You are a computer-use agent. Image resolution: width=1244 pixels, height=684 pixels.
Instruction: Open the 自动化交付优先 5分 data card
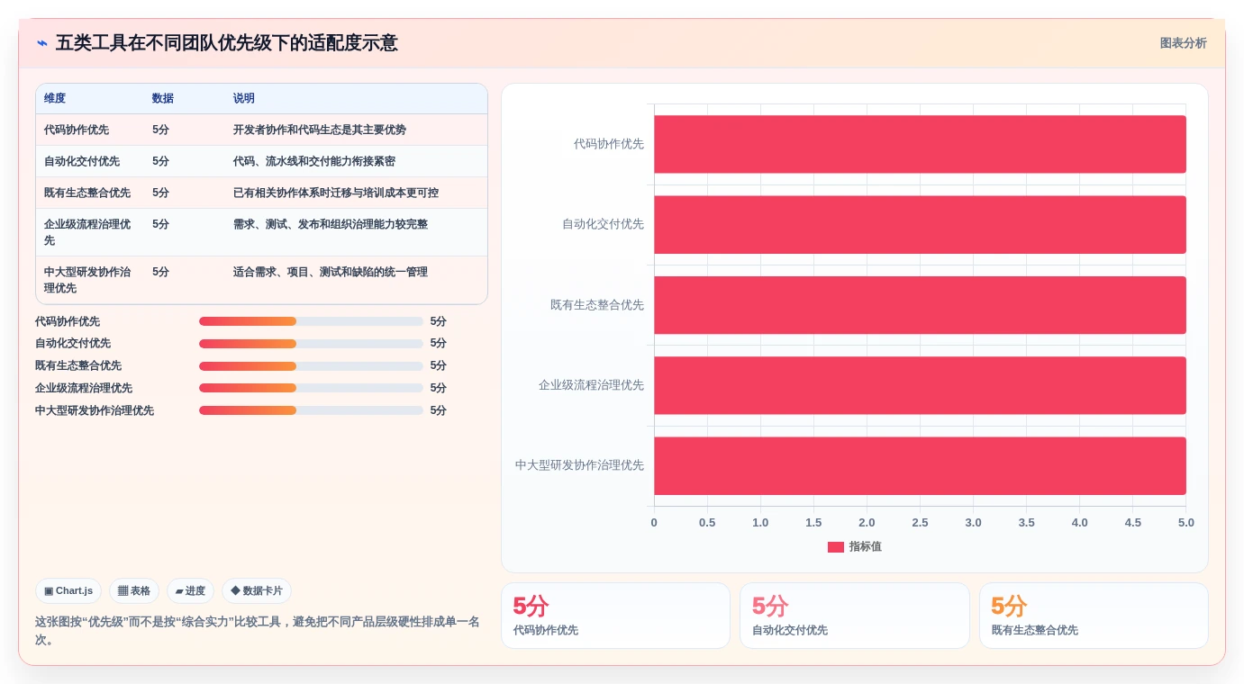pos(855,616)
